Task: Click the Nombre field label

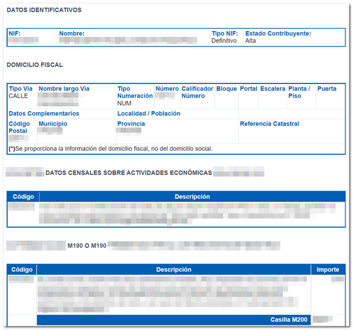Action: [72, 34]
